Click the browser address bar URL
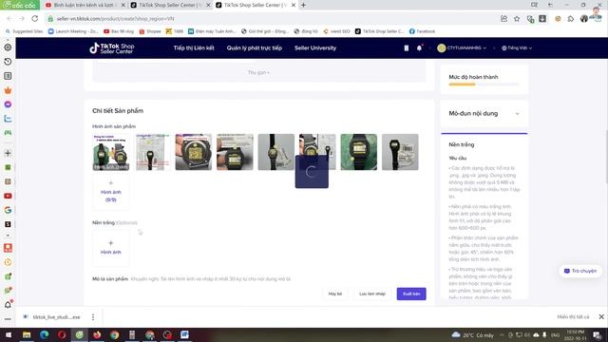This screenshot has width=608, height=342. [115, 19]
